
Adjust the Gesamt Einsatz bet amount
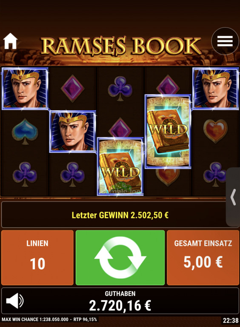click(x=203, y=258)
